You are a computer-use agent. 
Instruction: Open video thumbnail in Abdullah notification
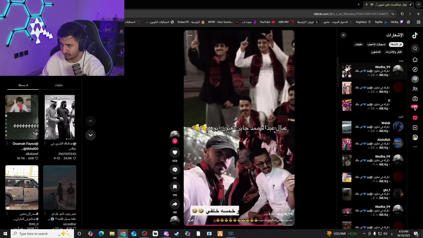[347, 144]
